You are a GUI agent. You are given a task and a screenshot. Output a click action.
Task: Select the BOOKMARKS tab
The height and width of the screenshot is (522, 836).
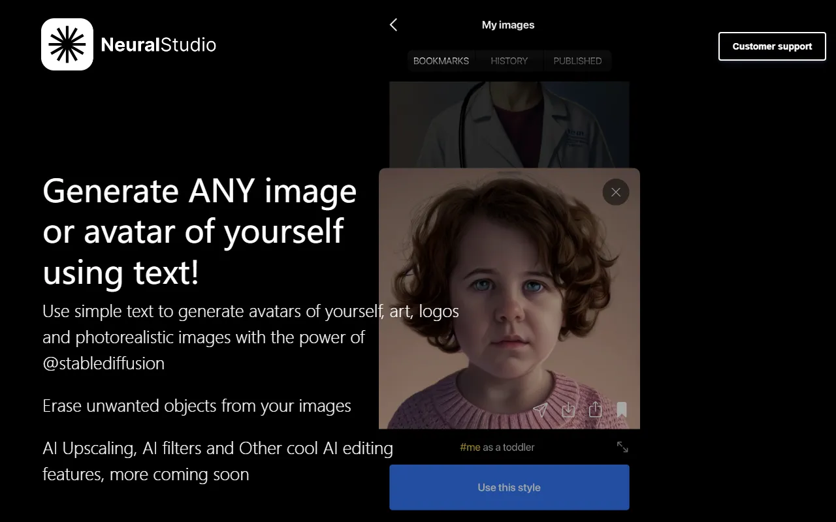(x=441, y=61)
